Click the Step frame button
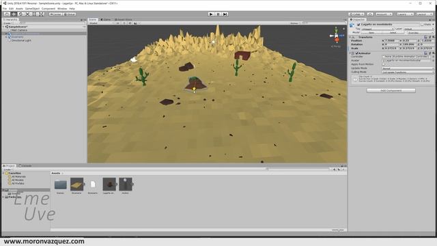The height and width of the screenshot is (246, 437). coord(225,14)
